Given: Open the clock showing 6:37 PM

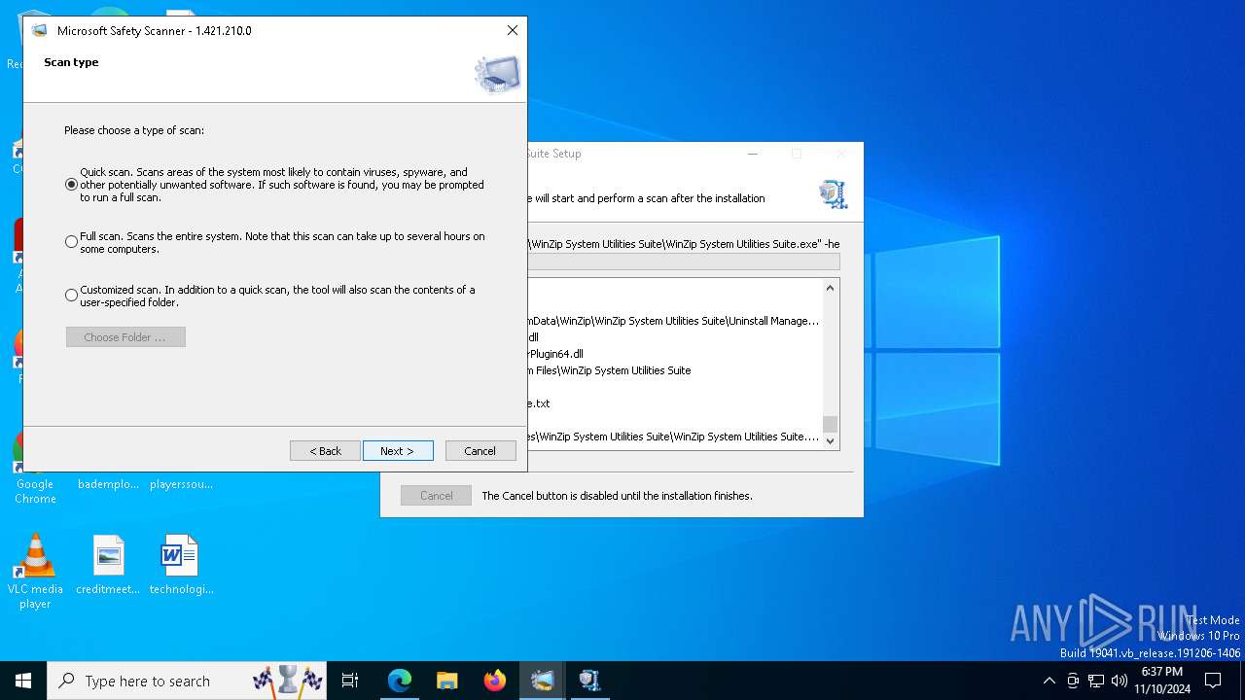Looking at the screenshot, I should (1162, 681).
